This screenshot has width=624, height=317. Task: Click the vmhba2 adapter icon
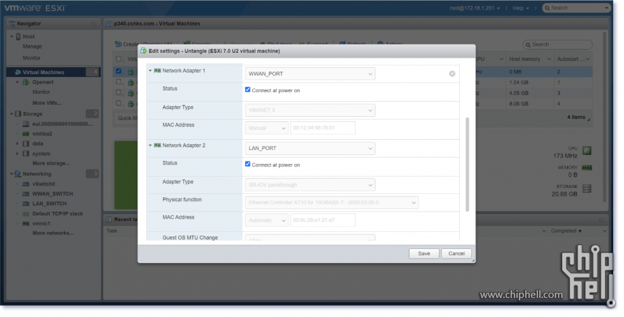pos(26,134)
